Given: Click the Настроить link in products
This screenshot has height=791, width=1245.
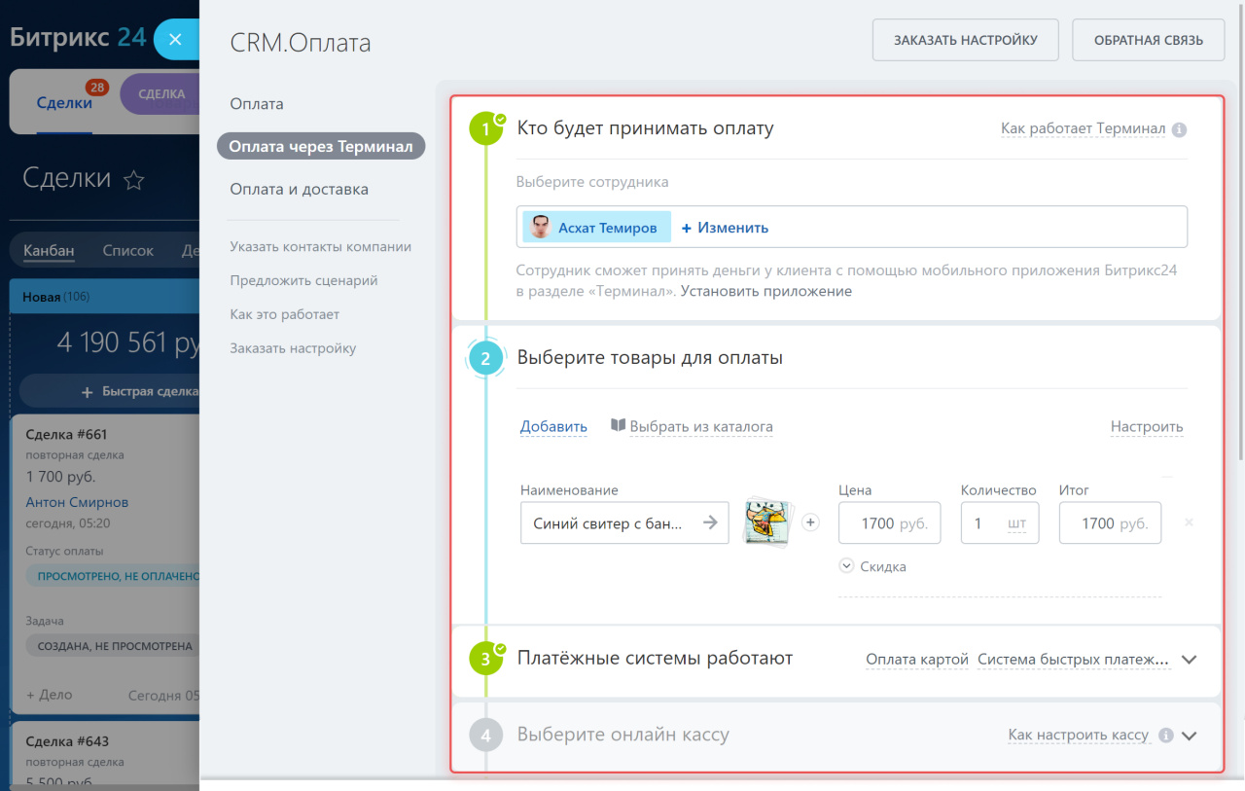Looking at the screenshot, I should [1147, 426].
